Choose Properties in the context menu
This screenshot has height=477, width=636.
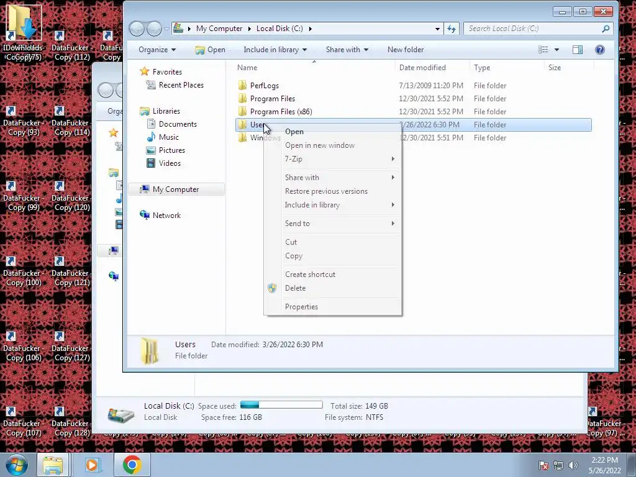pyautogui.click(x=301, y=307)
